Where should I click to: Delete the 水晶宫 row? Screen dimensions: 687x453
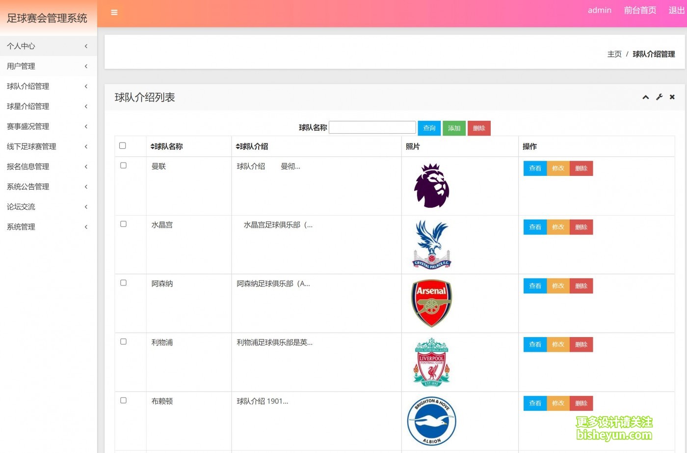tap(581, 227)
